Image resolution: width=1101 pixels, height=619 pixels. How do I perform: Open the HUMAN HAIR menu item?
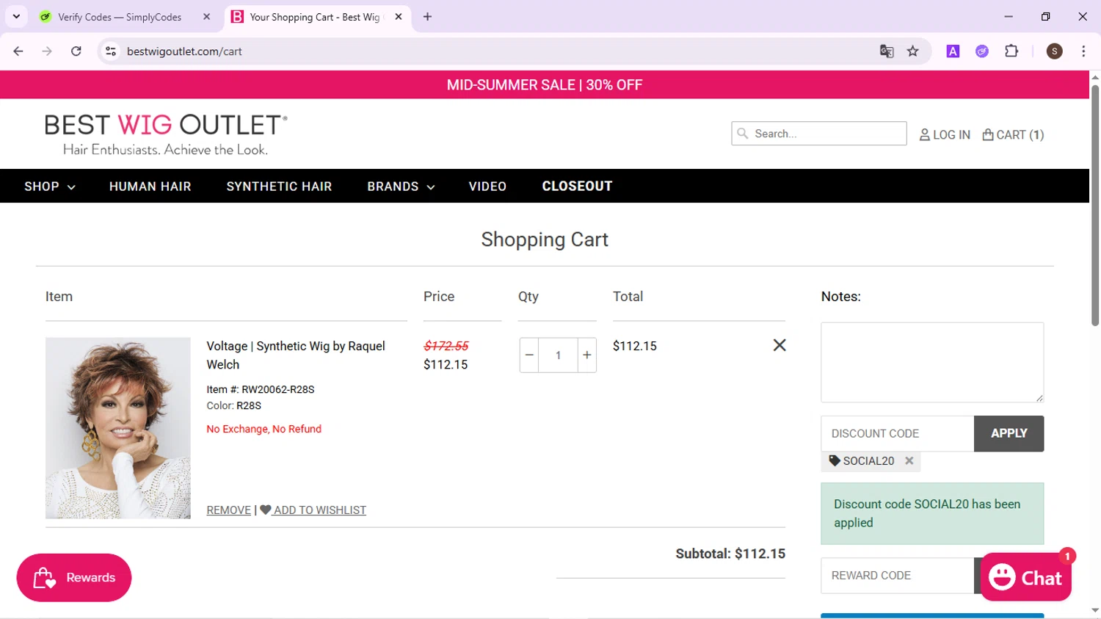point(150,187)
